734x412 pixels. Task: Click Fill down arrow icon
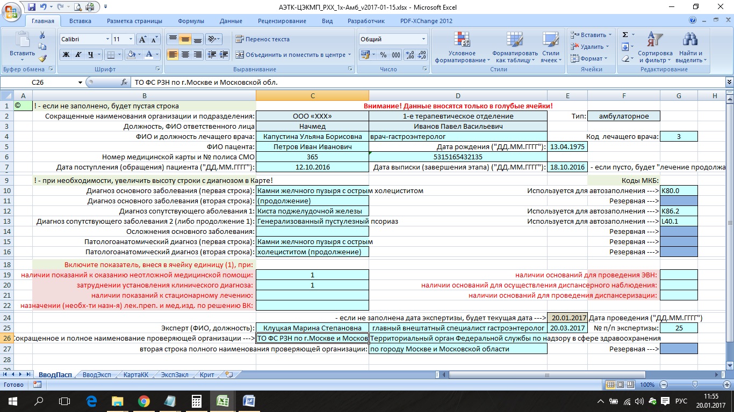pyautogui.click(x=625, y=47)
